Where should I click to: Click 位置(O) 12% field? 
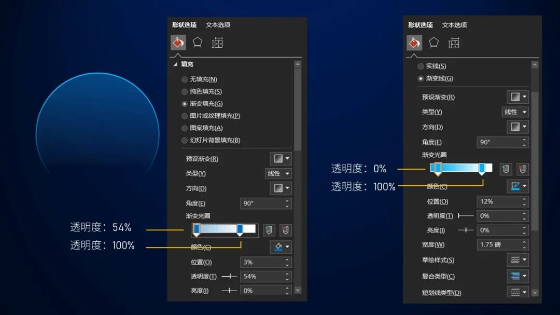[502, 201]
